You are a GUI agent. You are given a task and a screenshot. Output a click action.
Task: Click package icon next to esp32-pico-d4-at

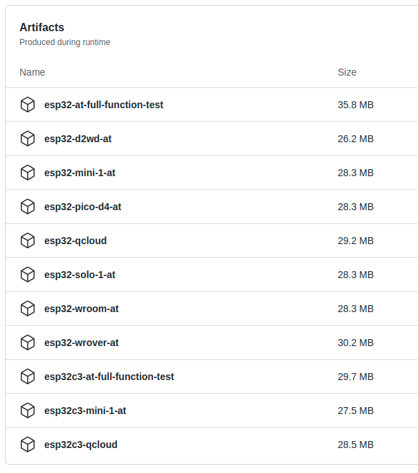pos(28,207)
